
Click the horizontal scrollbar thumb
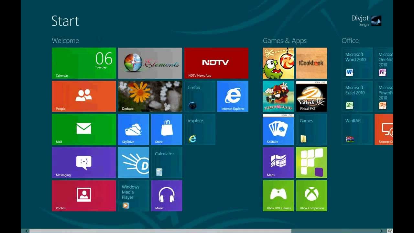point(160,231)
